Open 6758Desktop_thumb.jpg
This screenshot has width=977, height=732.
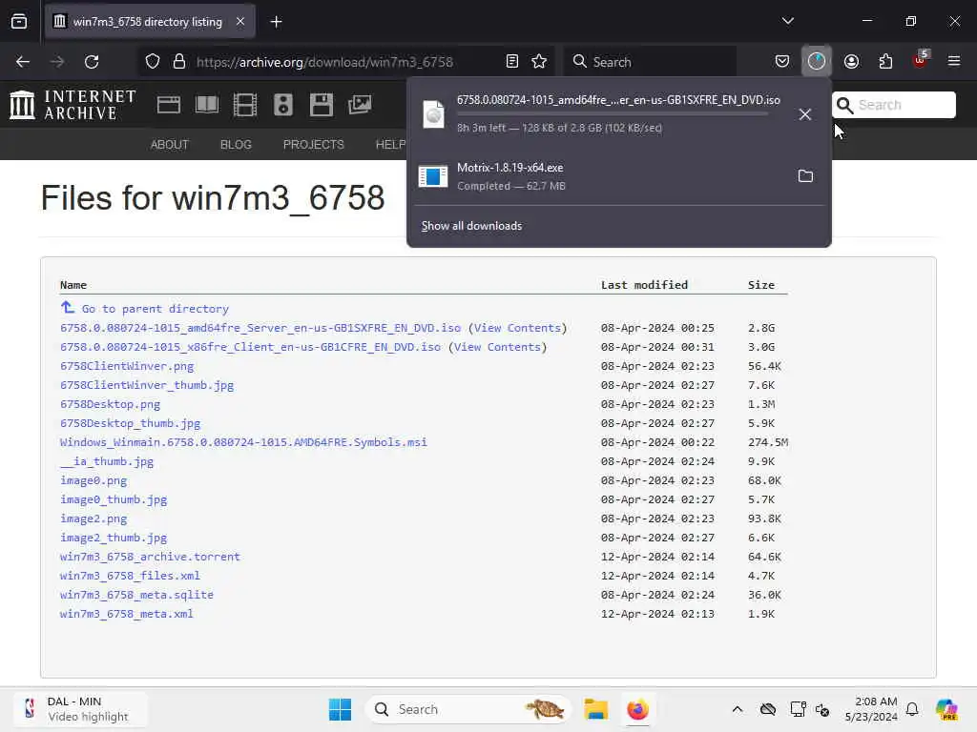tap(130, 423)
